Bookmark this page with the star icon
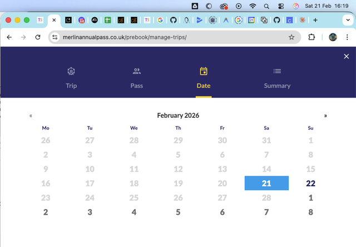 [x=291, y=37]
